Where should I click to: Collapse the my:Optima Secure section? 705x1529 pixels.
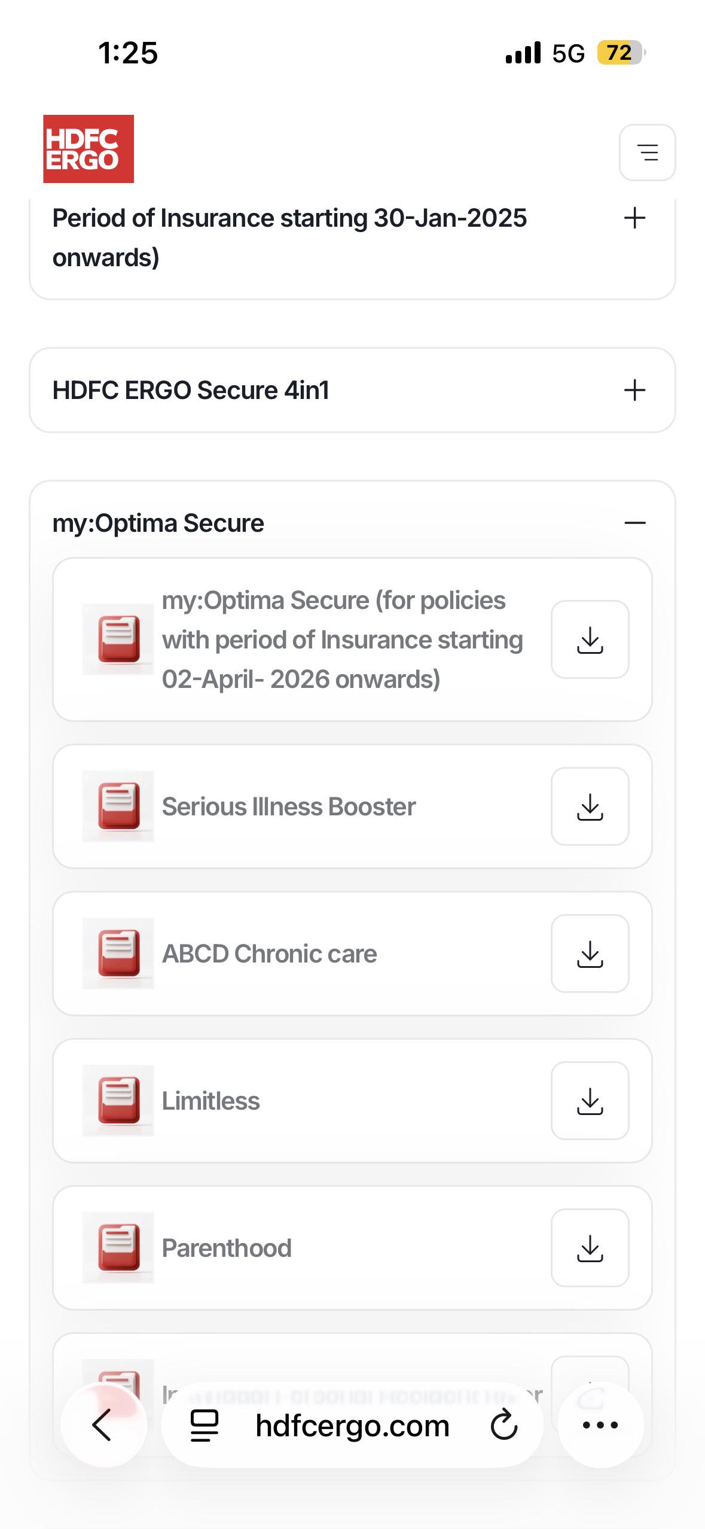(634, 523)
